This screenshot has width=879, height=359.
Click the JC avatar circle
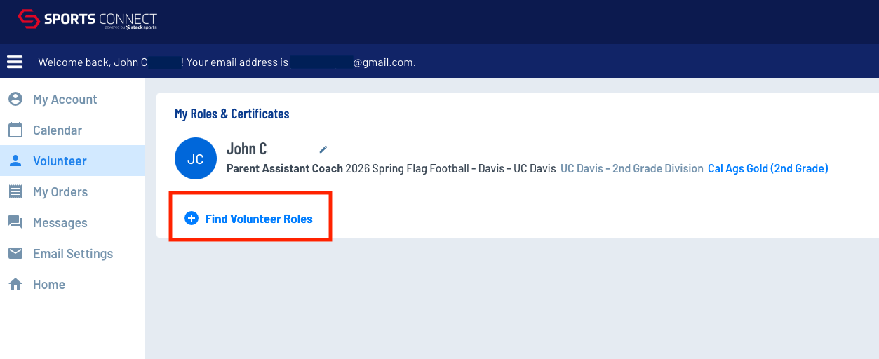point(196,158)
